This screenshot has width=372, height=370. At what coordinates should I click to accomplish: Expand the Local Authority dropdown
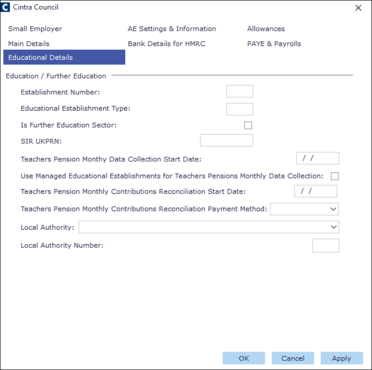[x=209, y=227]
